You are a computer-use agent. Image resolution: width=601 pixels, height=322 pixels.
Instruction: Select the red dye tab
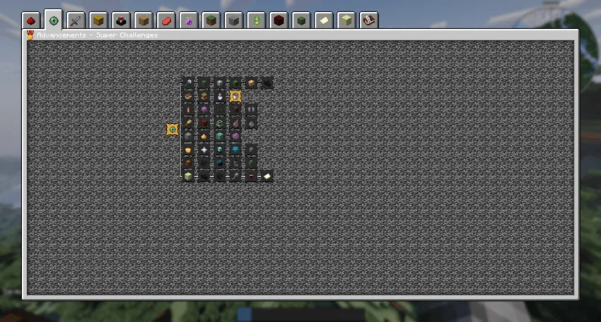pos(166,21)
